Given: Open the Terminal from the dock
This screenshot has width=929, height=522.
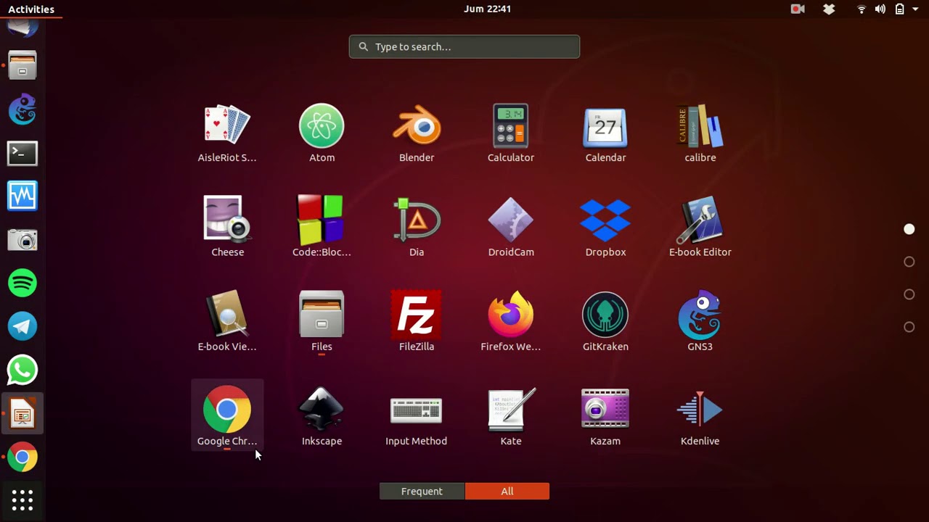Looking at the screenshot, I should [22, 153].
